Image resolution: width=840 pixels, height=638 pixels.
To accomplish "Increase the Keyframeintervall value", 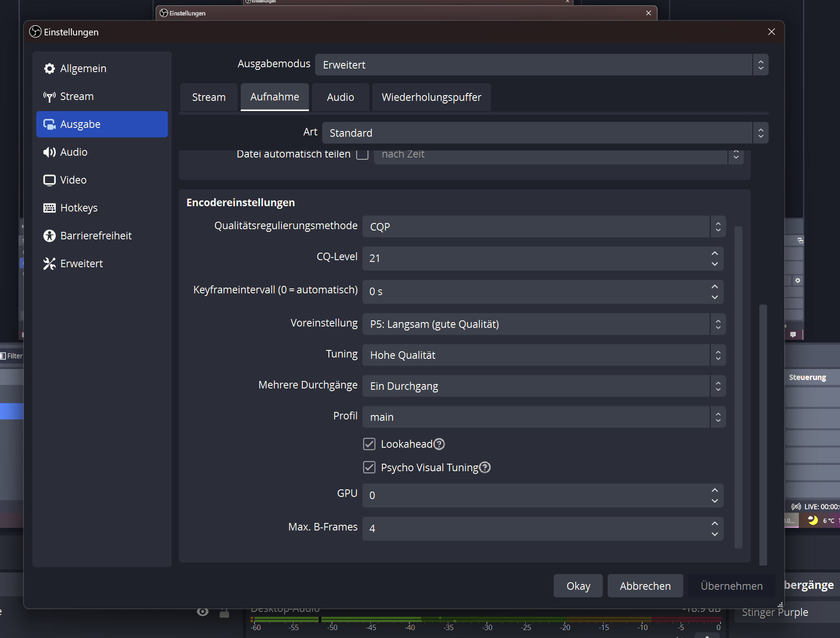I will coord(714,286).
